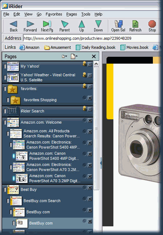Mark the Amazon.com: Welcome page checkbox
The width and height of the screenshot is (163, 235).
(x=5, y=122)
